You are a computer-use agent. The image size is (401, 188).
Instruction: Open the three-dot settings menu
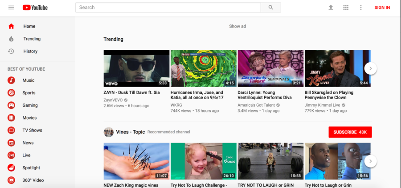[361, 8]
